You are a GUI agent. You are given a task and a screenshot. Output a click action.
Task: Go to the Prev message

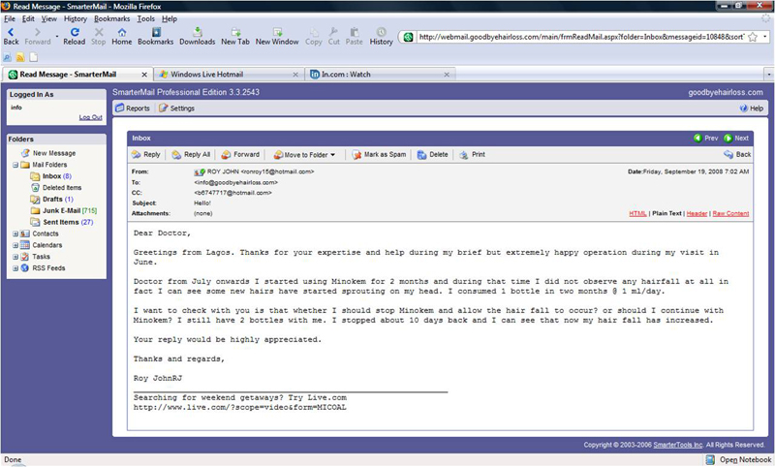[706, 139]
